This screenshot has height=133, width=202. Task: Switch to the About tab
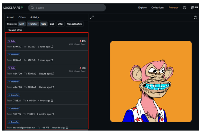(x=10, y=17)
